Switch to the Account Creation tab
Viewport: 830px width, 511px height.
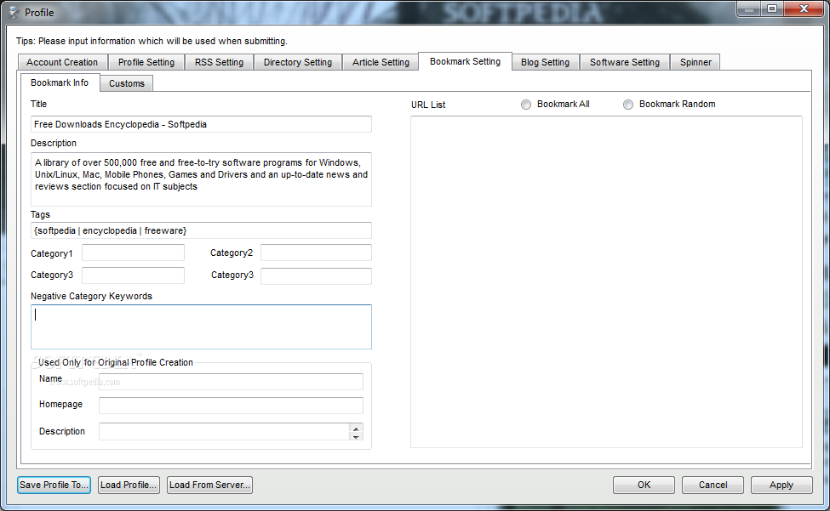coord(62,62)
